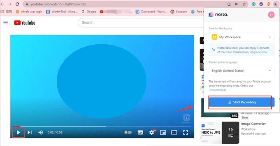Image resolution: width=280 pixels, height=146 pixels.
Task: Expand the My Workspace dropdown
Action: (x=242, y=37)
